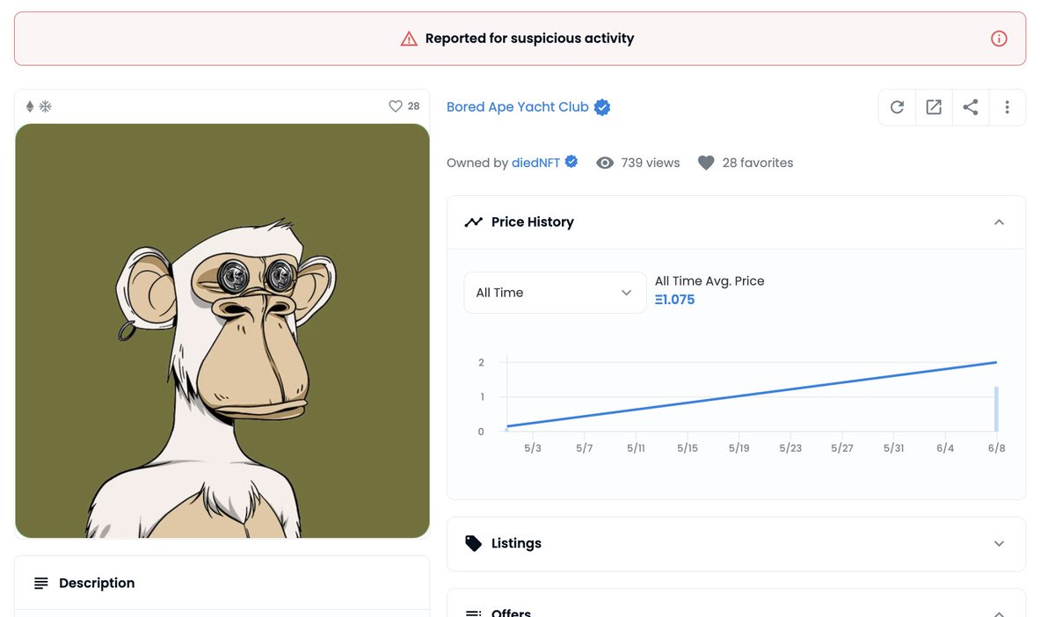Click the 28 favorites count beside the heart
The height and width of the screenshot is (617, 1055).
click(413, 106)
